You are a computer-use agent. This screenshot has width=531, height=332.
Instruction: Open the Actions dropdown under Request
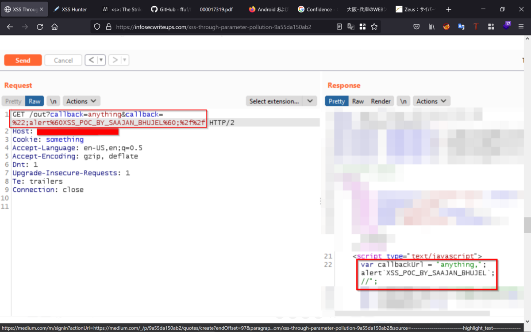(x=81, y=101)
